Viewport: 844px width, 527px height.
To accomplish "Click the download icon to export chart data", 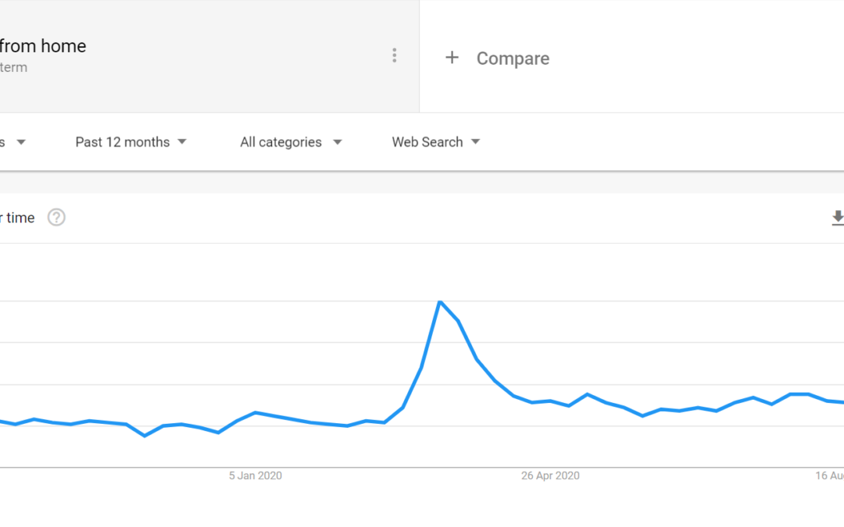I will (x=837, y=218).
